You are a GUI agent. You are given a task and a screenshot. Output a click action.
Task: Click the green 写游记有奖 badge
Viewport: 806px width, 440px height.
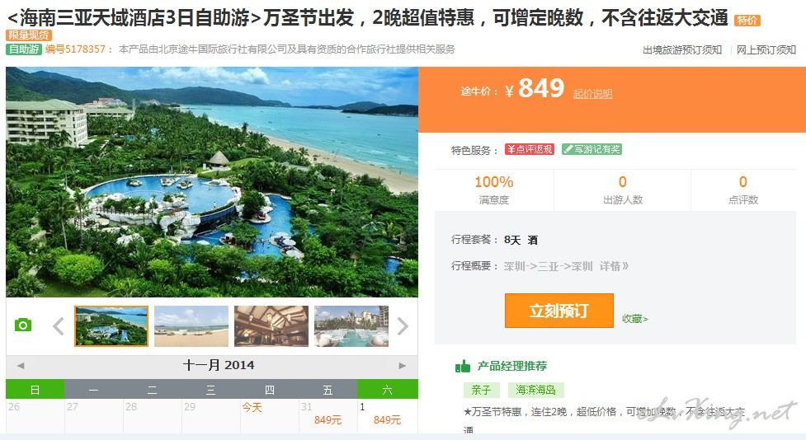pyautogui.click(x=592, y=149)
